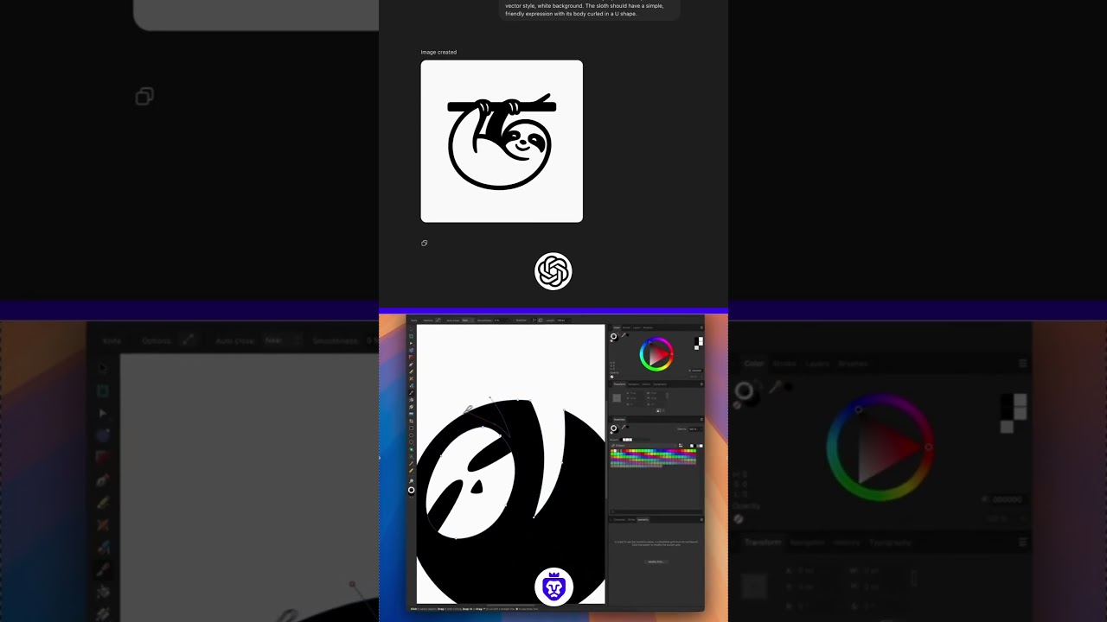Switch to the Stroke tab beside Color
Image resolution: width=1107 pixels, height=622 pixels.
tap(626, 327)
